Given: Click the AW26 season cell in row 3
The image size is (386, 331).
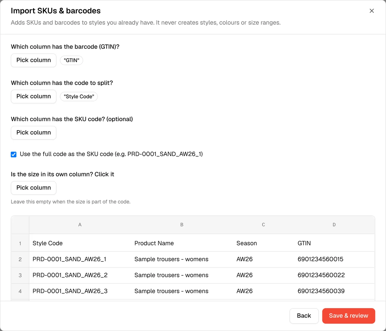Looking at the screenshot, I should click(x=263, y=275).
